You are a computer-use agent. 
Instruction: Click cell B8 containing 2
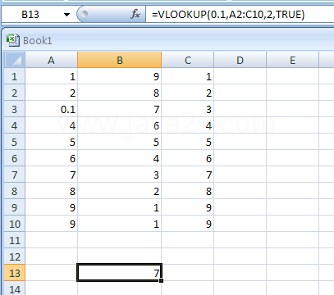point(120,191)
